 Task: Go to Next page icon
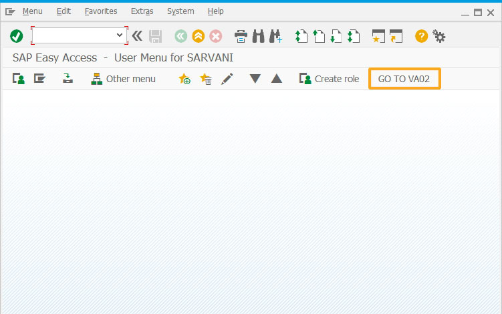[336, 36]
